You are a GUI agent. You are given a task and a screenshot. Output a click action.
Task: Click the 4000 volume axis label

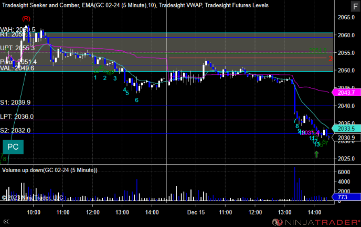pos(344,181)
